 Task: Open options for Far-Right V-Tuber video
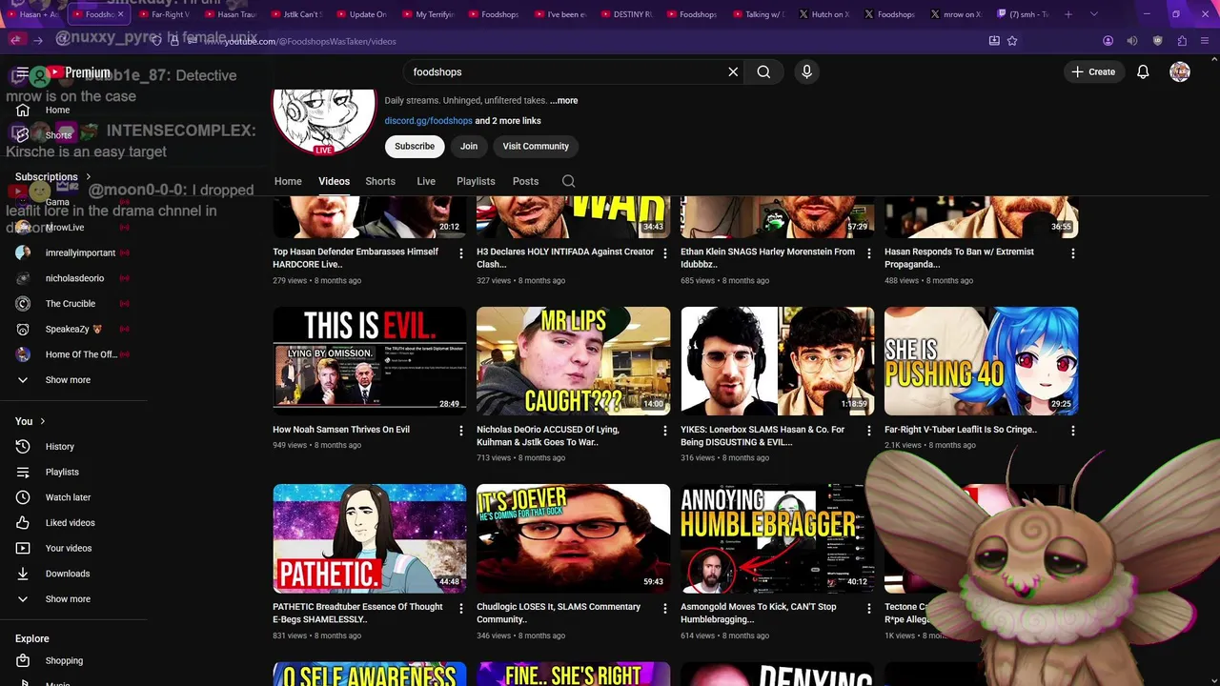point(1072,431)
